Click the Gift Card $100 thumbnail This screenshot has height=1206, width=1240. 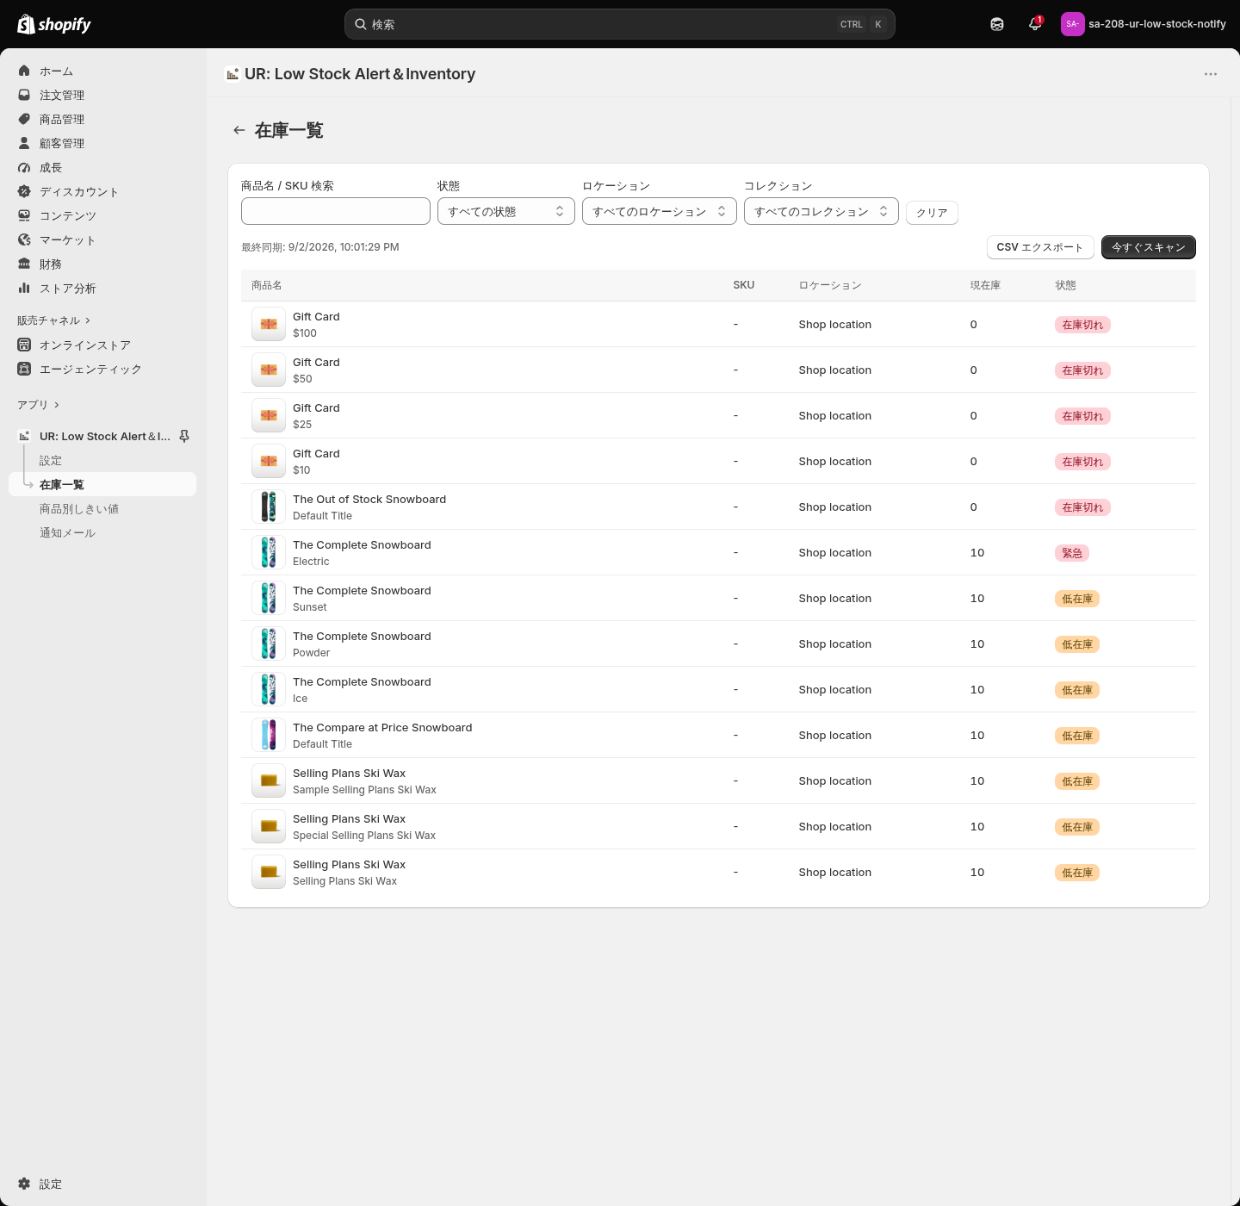point(269,324)
